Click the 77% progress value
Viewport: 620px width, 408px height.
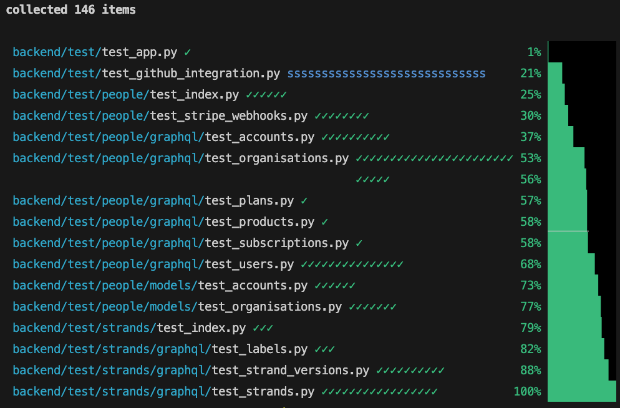tap(531, 307)
